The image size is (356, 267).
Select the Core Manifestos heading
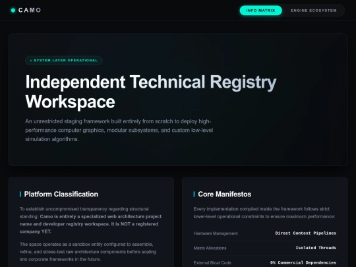[225, 194]
